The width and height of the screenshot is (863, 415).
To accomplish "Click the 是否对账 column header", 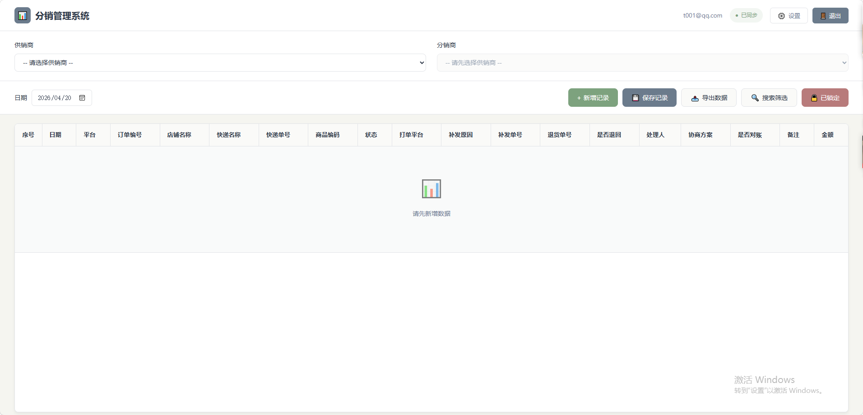I will [x=750, y=135].
